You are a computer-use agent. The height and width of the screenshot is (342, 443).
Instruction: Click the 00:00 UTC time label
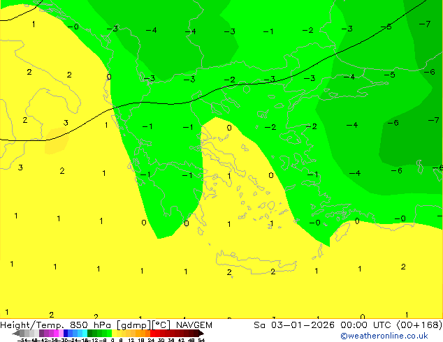pyautogui.click(x=367, y=325)
